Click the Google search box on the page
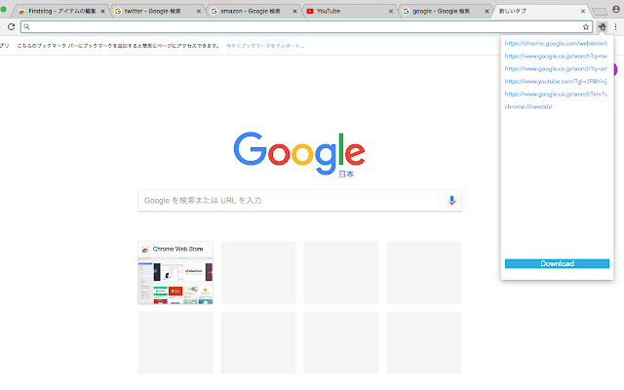Viewport: 624px width, 390px height. pyautogui.click(x=299, y=200)
